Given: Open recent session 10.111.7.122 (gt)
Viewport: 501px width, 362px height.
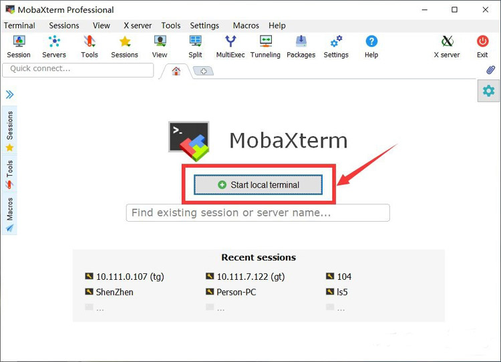Looking at the screenshot, I should tap(245, 277).
